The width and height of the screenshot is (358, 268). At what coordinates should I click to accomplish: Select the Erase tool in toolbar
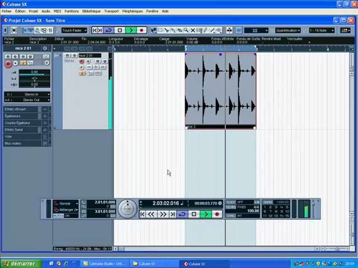(180, 30)
